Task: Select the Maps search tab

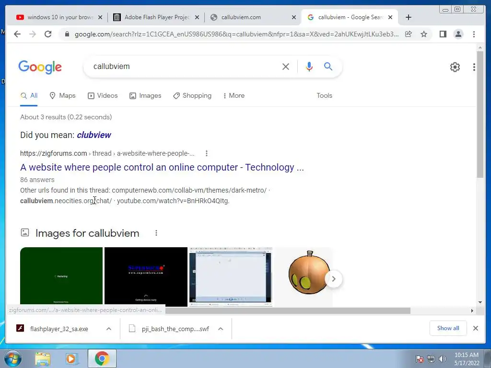Action: [x=63, y=95]
